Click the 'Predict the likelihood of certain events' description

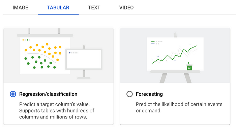point(179,104)
